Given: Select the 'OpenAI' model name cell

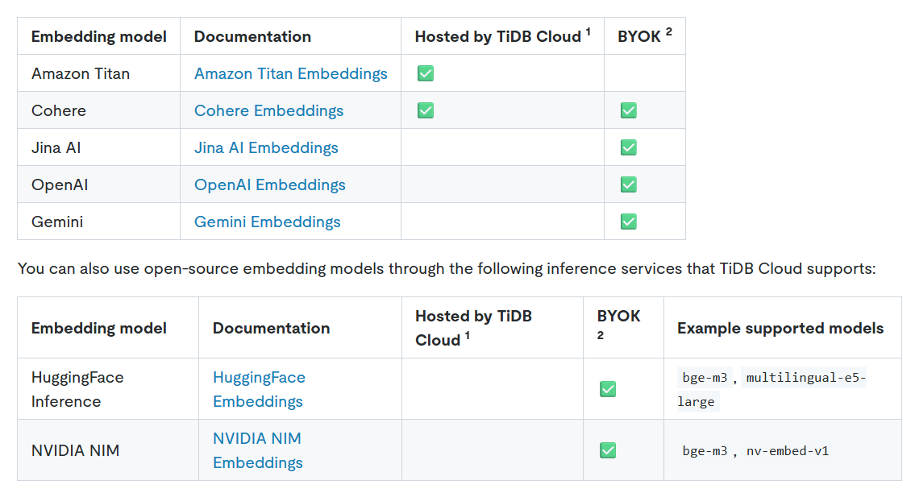Looking at the screenshot, I should 98,184.
